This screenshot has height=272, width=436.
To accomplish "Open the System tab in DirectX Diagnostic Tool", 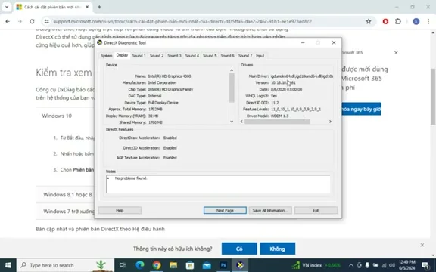I will coord(106,56).
